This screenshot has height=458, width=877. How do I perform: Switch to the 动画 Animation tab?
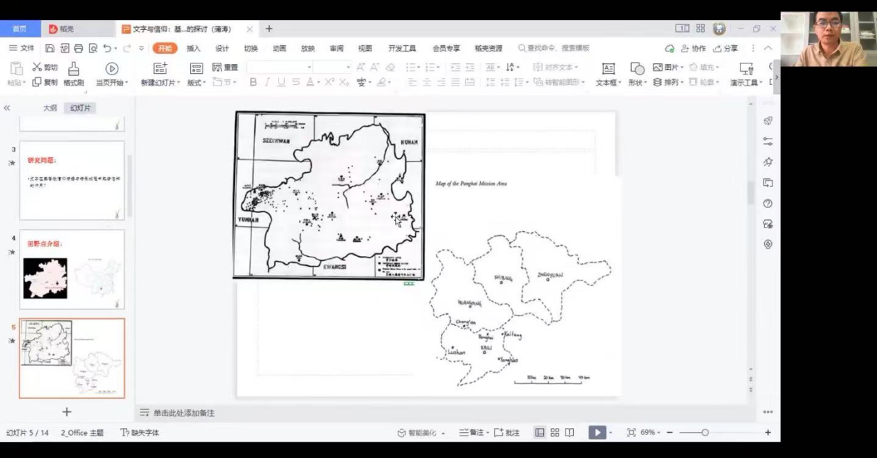click(x=279, y=48)
